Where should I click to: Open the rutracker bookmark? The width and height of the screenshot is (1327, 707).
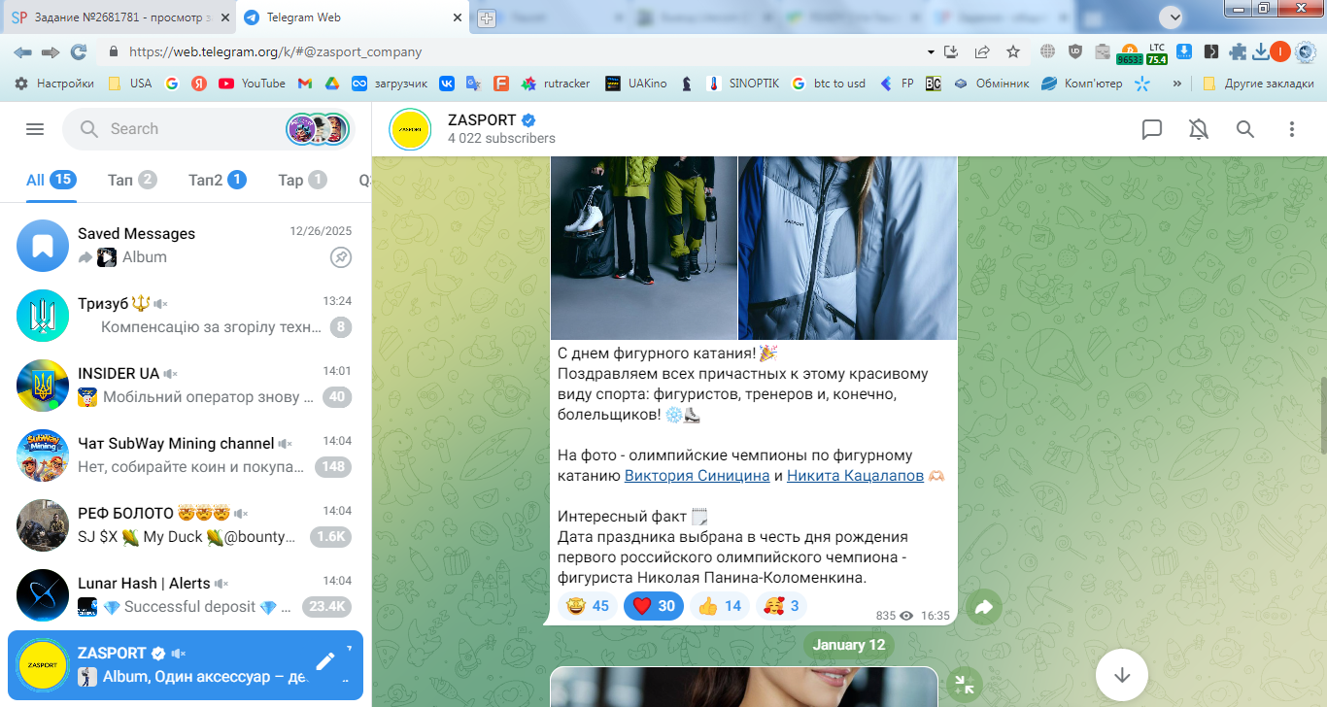(x=556, y=84)
